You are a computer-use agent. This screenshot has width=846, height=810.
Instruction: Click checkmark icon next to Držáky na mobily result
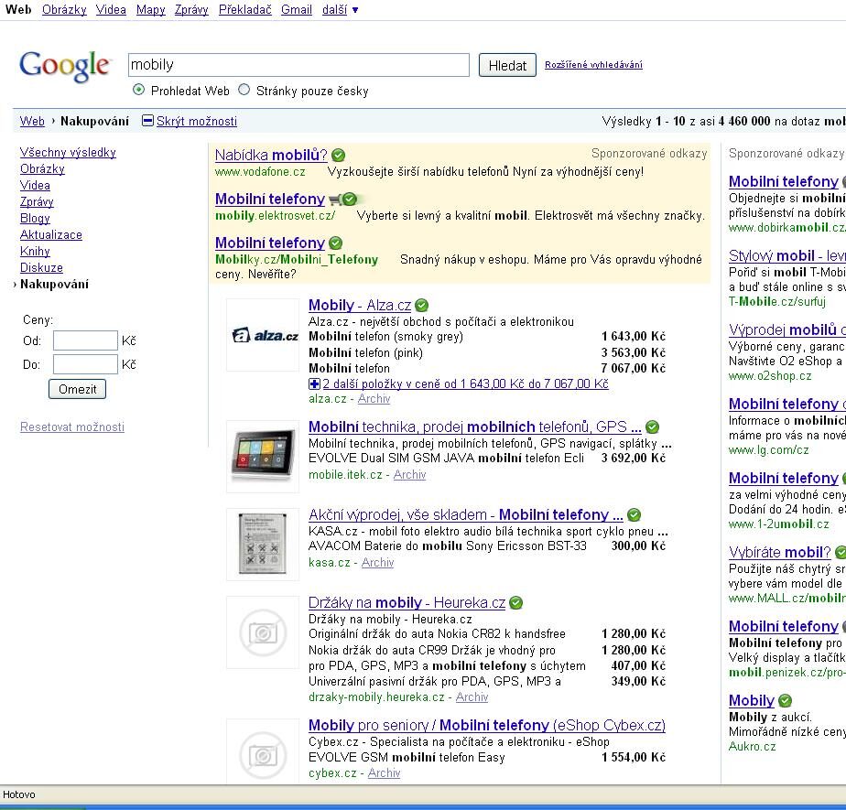pos(515,603)
